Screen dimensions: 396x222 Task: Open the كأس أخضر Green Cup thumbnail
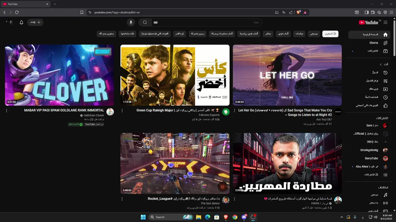(x=175, y=75)
